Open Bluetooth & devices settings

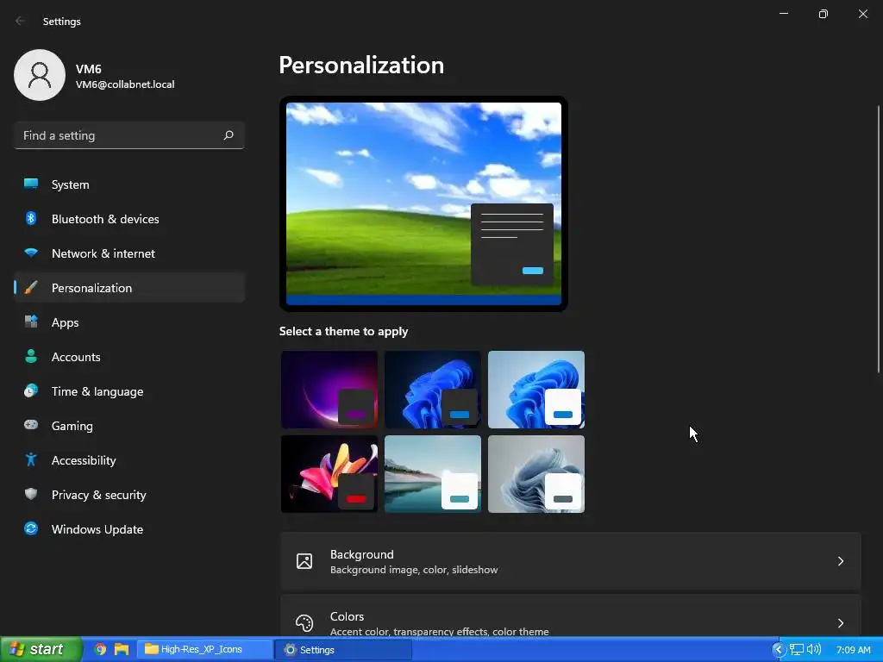(x=129, y=218)
